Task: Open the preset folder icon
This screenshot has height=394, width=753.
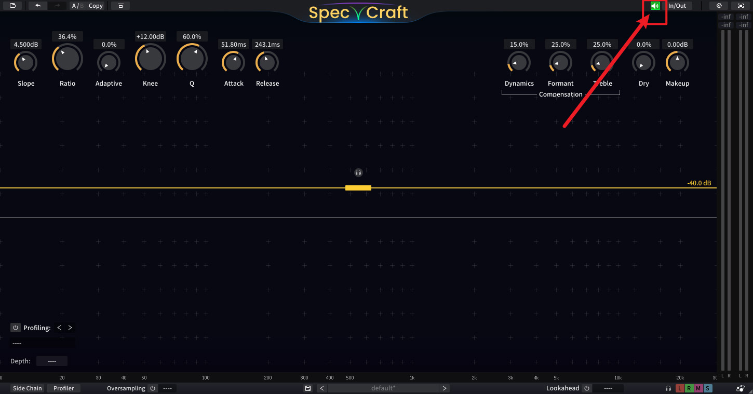Action: tap(12, 6)
